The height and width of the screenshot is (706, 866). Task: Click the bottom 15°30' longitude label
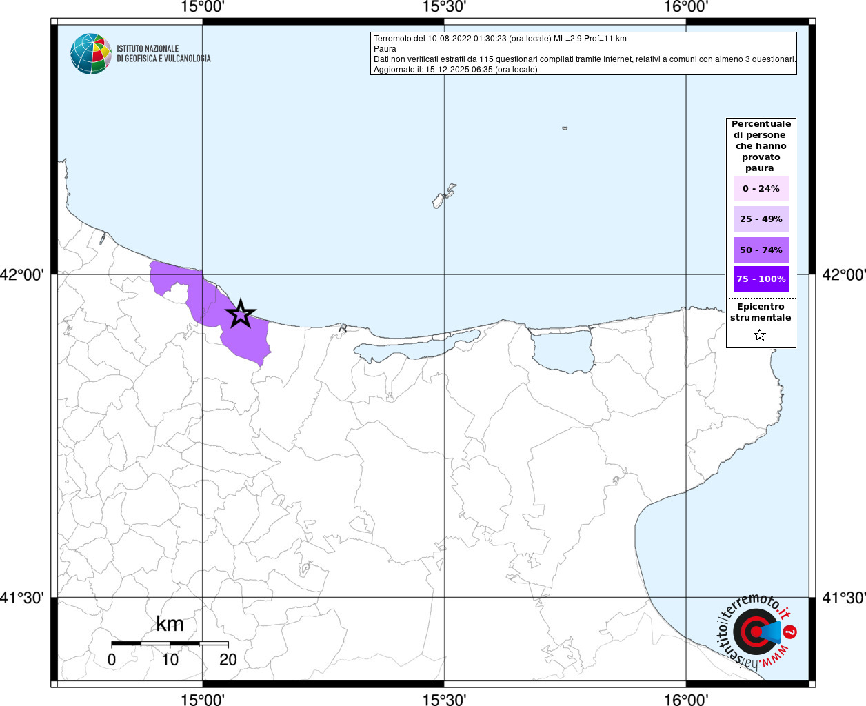point(444,699)
